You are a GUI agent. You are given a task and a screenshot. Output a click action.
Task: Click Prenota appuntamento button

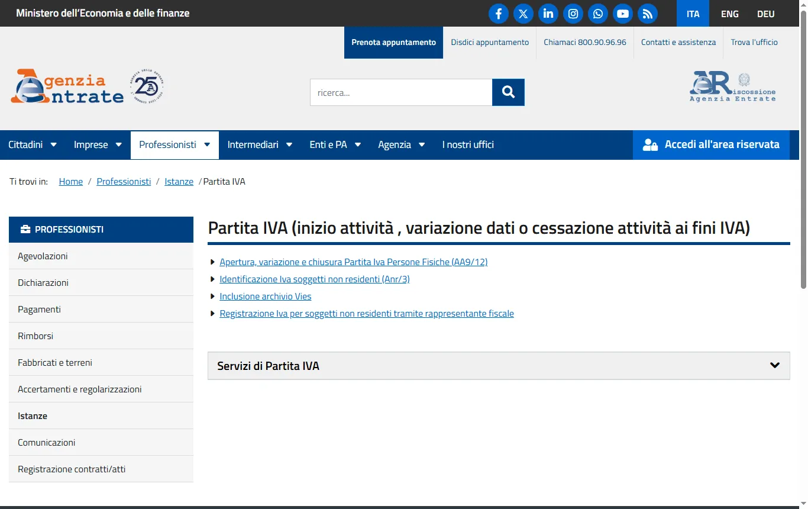click(x=393, y=43)
